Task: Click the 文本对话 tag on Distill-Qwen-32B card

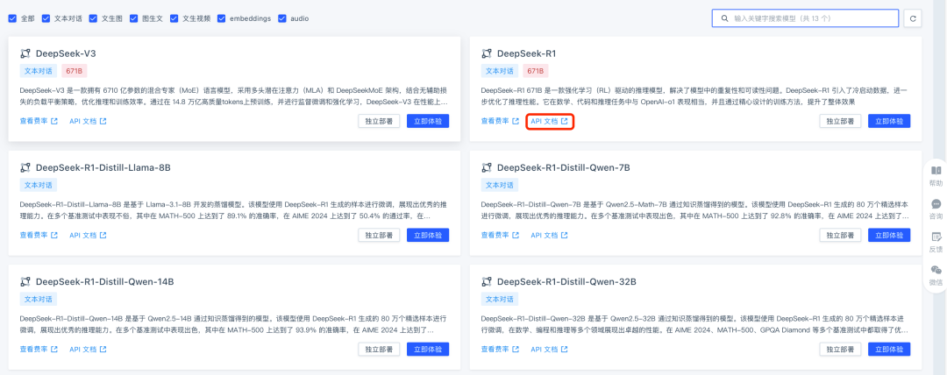Action: pos(500,299)
